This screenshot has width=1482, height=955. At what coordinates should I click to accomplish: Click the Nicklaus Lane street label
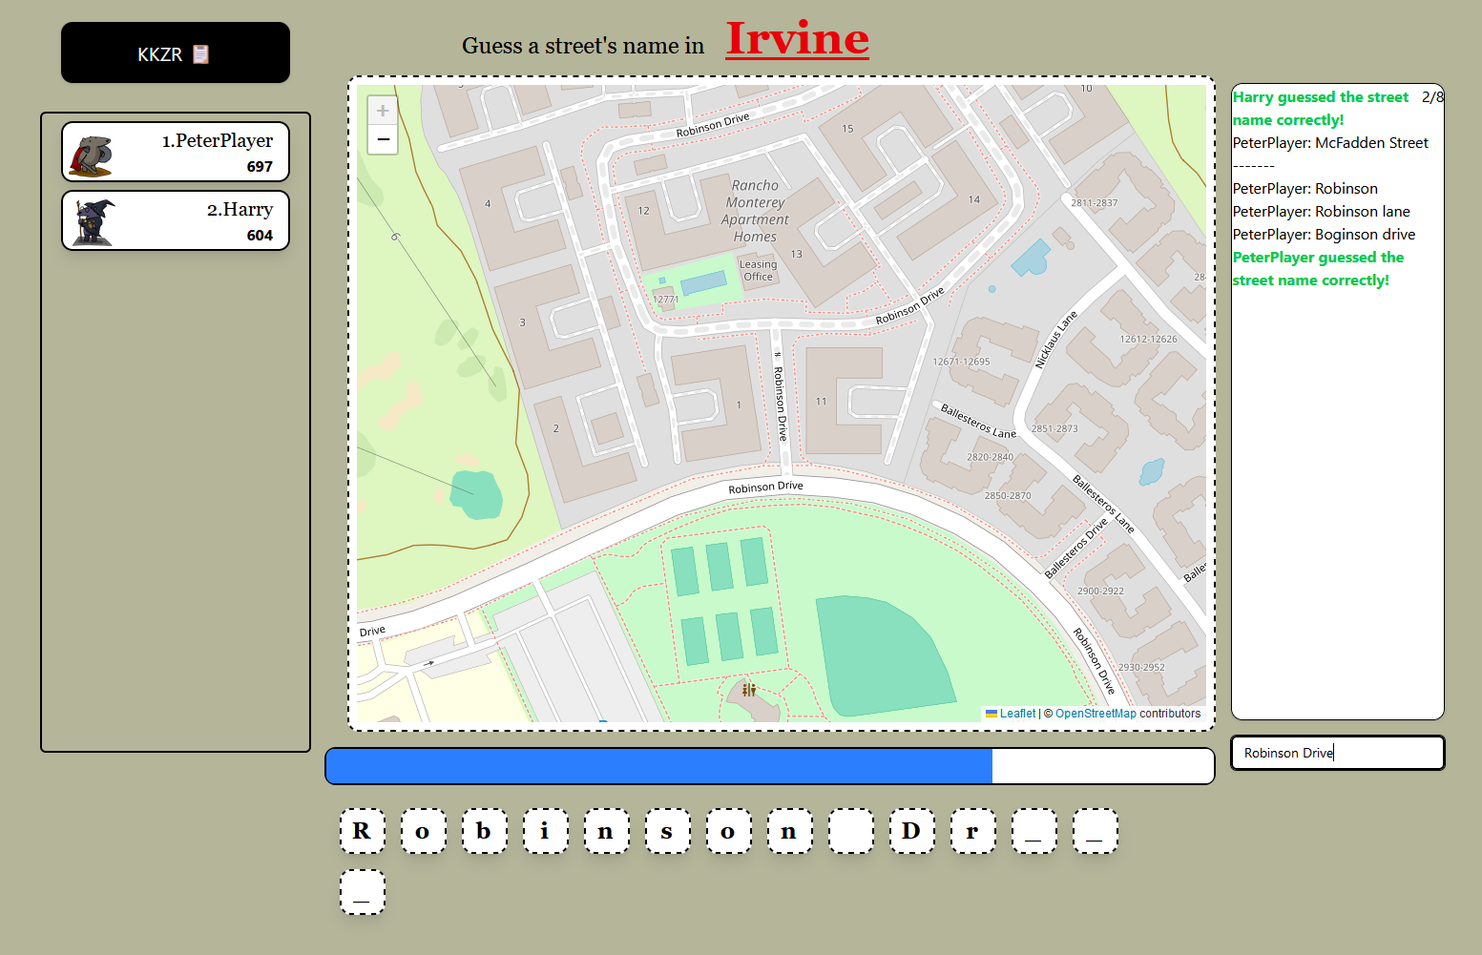1055,340
